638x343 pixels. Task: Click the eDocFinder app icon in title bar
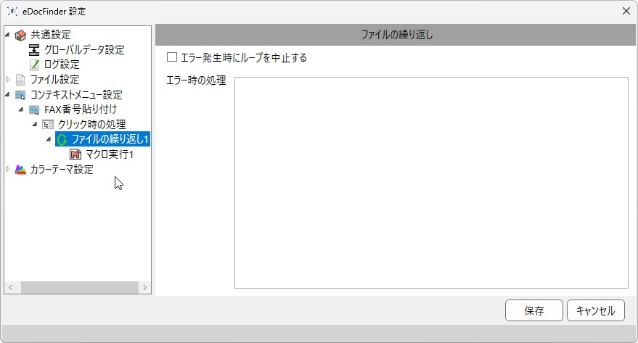[12, 12]
